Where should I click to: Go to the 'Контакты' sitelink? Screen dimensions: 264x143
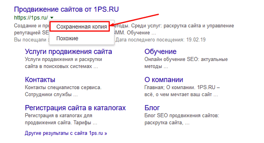coord(40,79)
